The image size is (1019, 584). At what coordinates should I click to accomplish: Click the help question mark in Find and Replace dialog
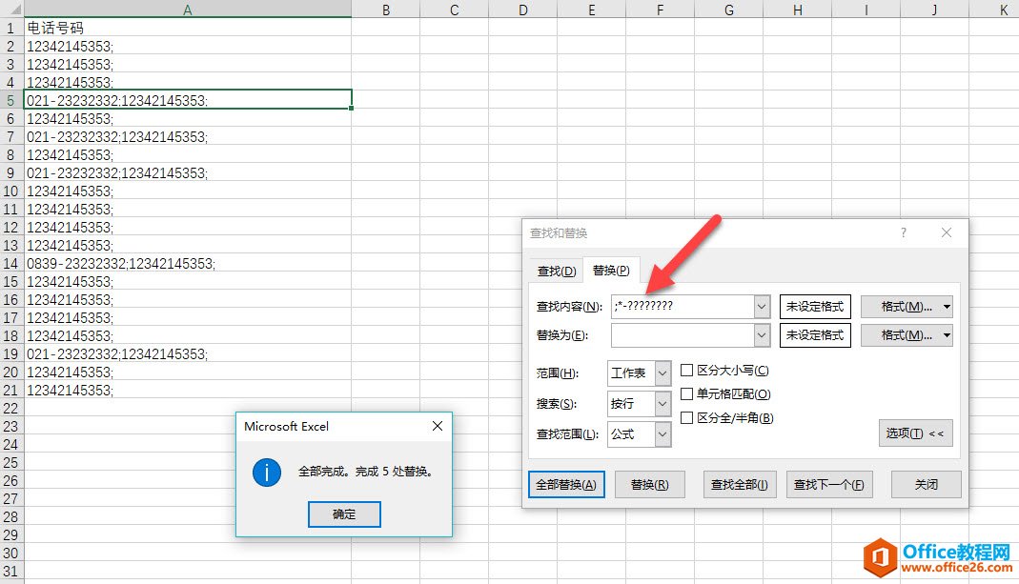click(x=902, y=232)
